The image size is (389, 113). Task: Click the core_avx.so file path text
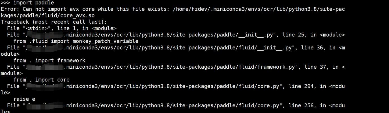click(173, 12)
